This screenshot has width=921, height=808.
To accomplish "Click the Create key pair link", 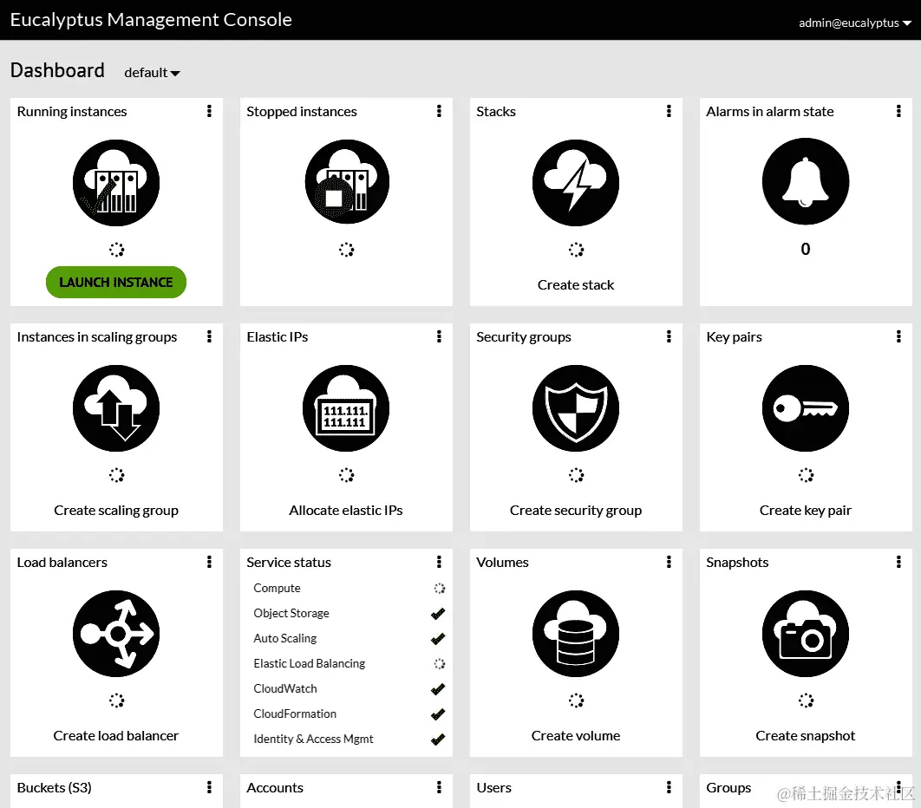I will point(806,511).
